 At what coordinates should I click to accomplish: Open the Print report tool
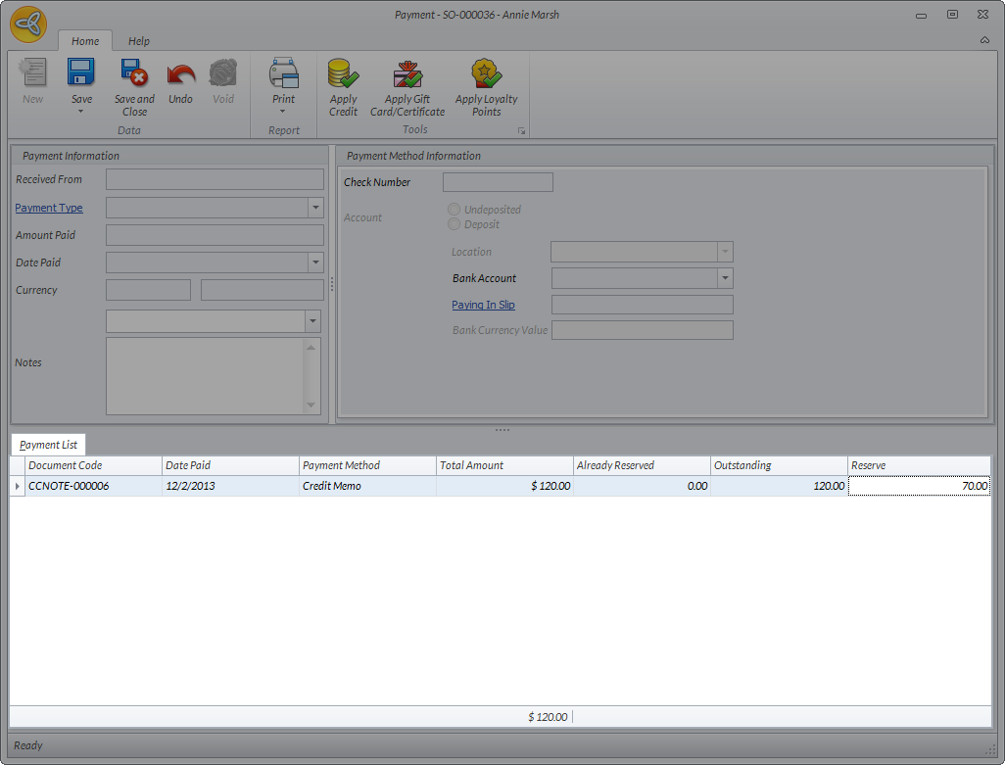click(283, 74)
